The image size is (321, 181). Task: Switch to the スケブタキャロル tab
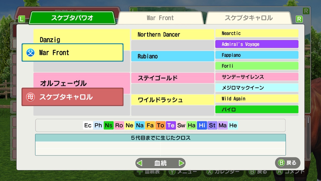point(248,18)
